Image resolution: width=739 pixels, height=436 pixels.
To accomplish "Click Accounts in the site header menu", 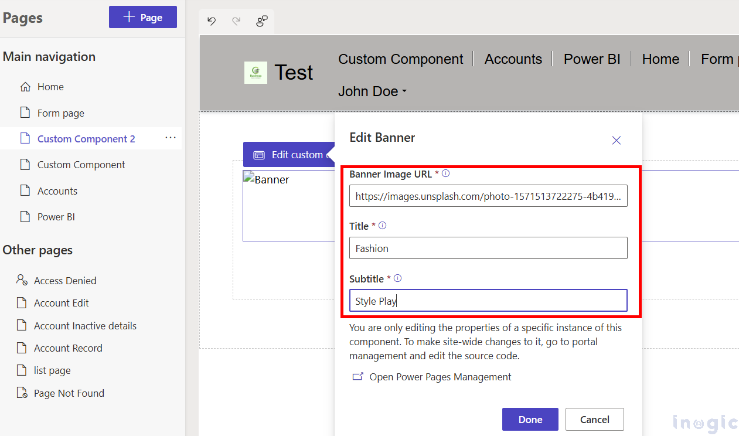I will pyautogui.click(x=513, y=59).
